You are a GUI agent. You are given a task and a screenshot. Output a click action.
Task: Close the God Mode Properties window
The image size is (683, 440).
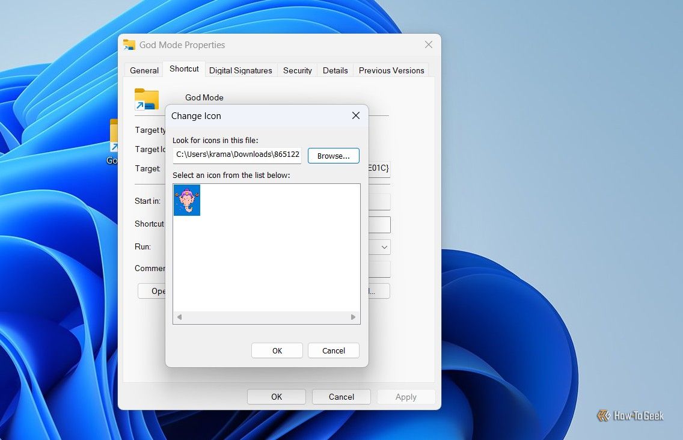tap(429, 44)
